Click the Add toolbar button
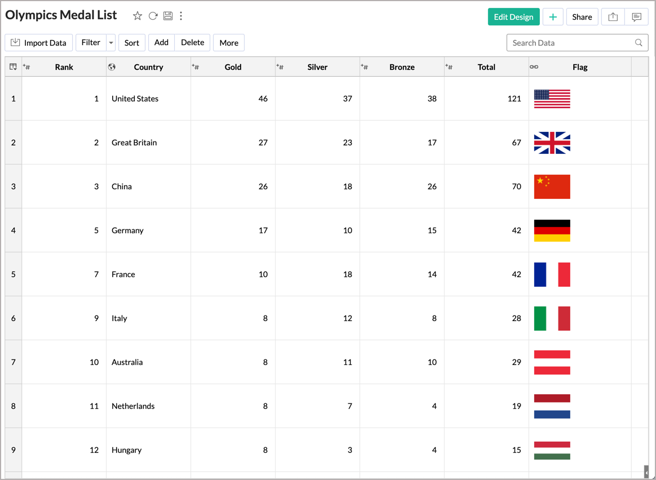656x480 pixels. click(162, 43)
